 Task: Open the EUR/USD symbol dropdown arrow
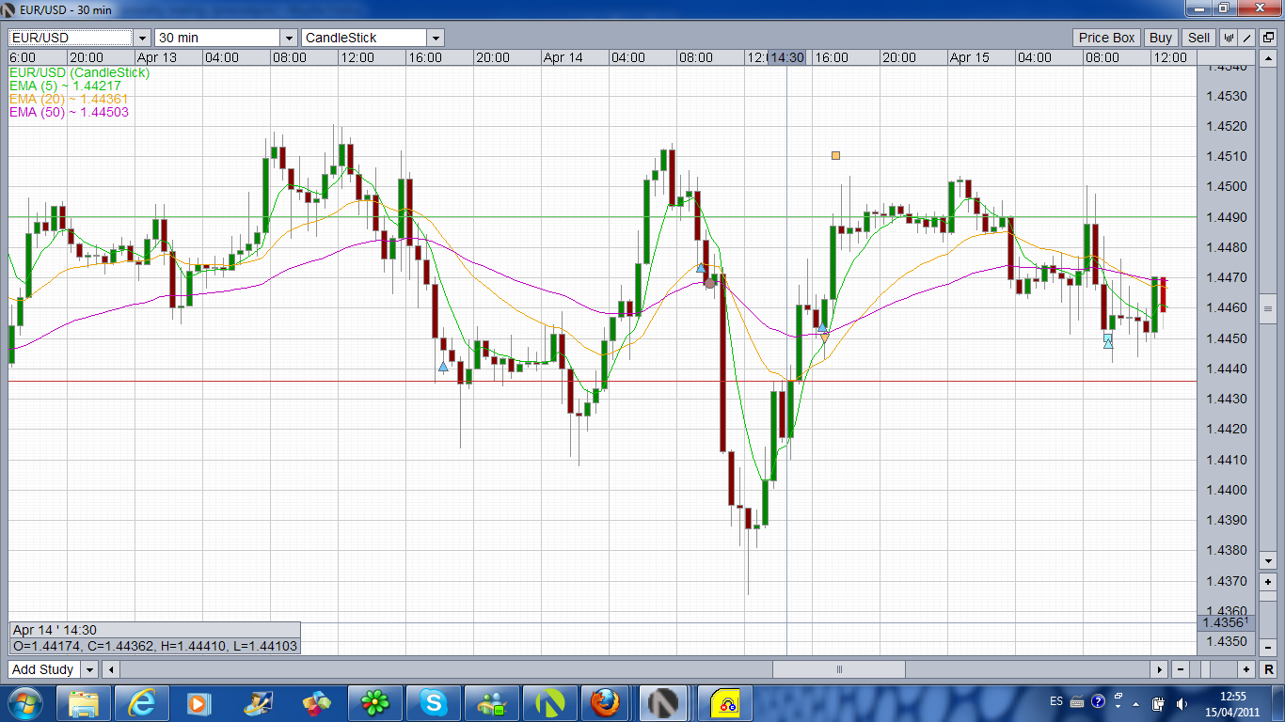(142, 38)
